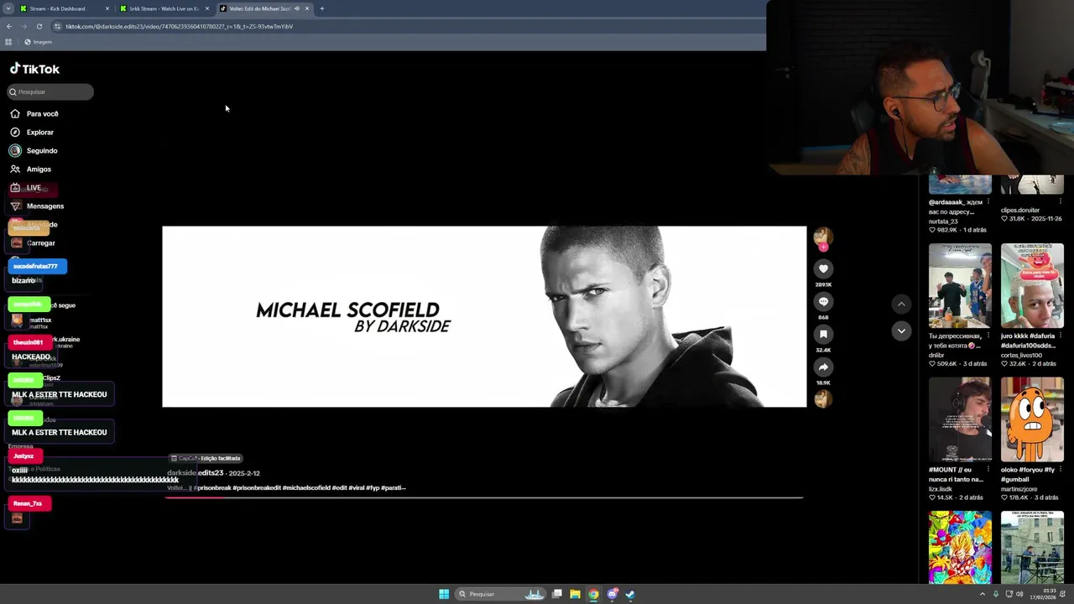The height and width of the screenshot is (604, 1074).
Task: Open the apps grid in bookmarks bar
Action: tap(8, 42)
